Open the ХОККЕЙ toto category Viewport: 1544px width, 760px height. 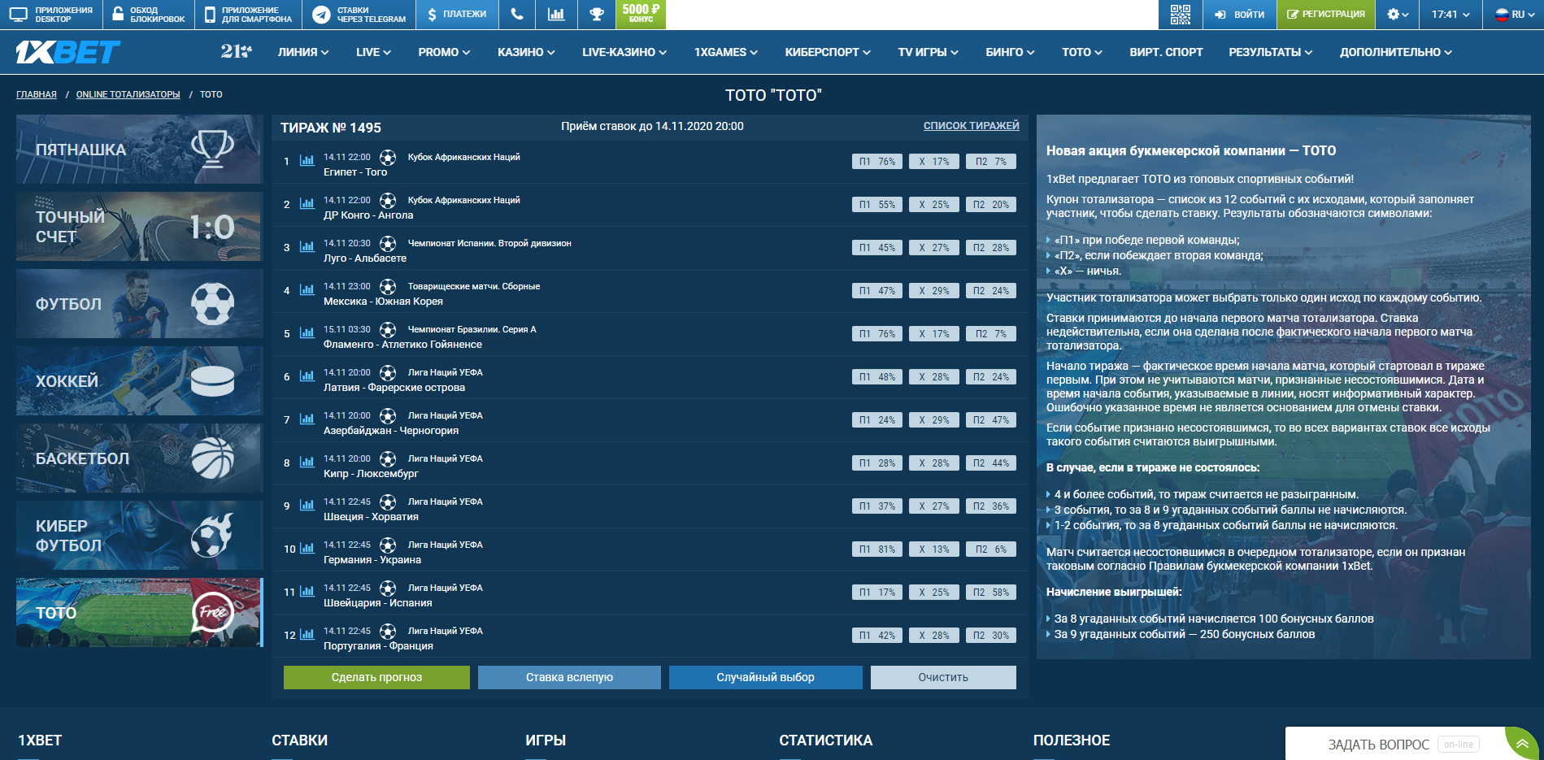point(139,381)
